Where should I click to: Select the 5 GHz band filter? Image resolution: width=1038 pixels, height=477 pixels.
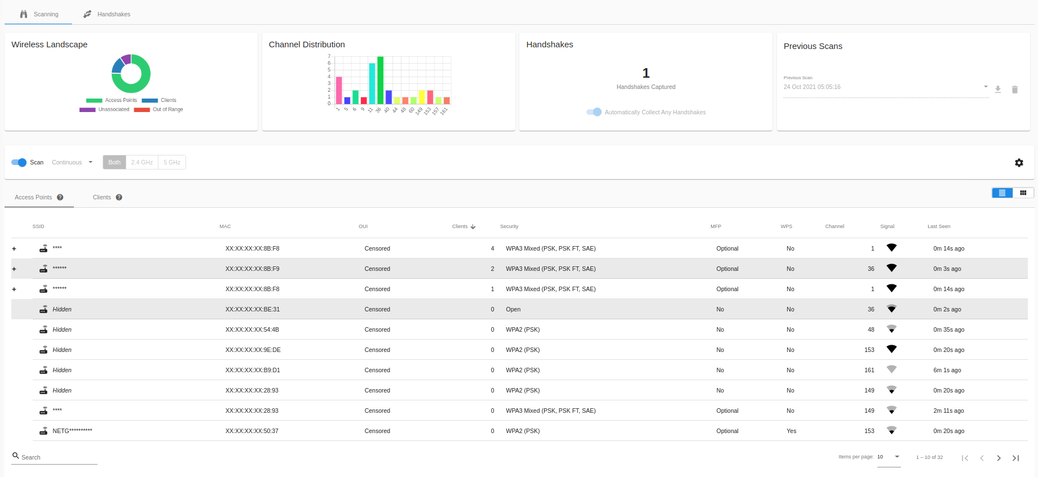click(x=172, y=162)
